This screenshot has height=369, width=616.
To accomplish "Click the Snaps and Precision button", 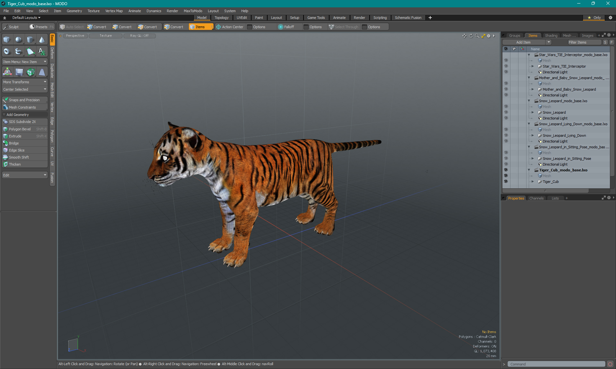I will pyautogui.click(x=25, y=100).
